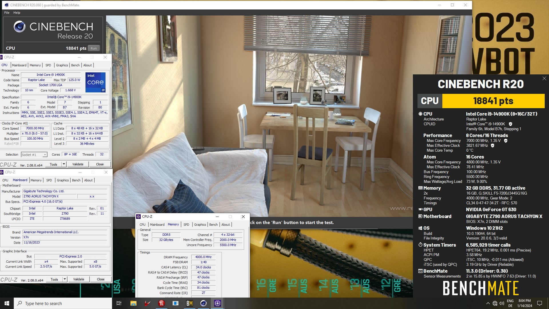Open BenchMate BM icon on the taskbar
The height and width of the screenshot is (309, 549).
pos(189,303)
